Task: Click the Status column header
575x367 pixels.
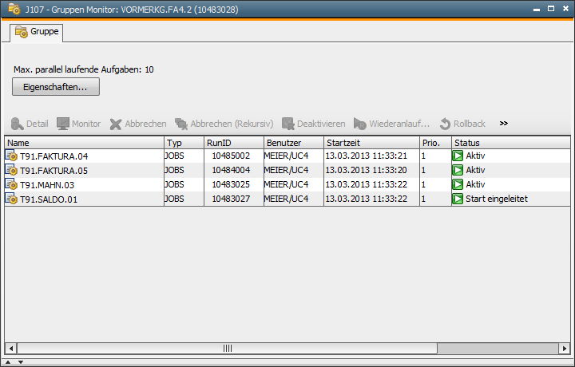Action: click(507, 142)
